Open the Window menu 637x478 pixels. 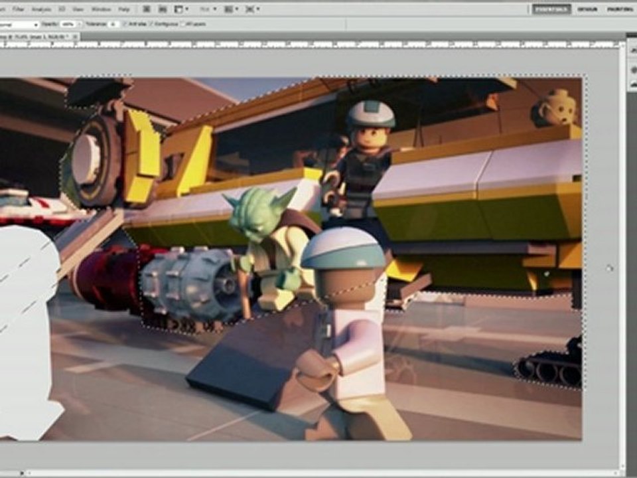coord(101,9)
